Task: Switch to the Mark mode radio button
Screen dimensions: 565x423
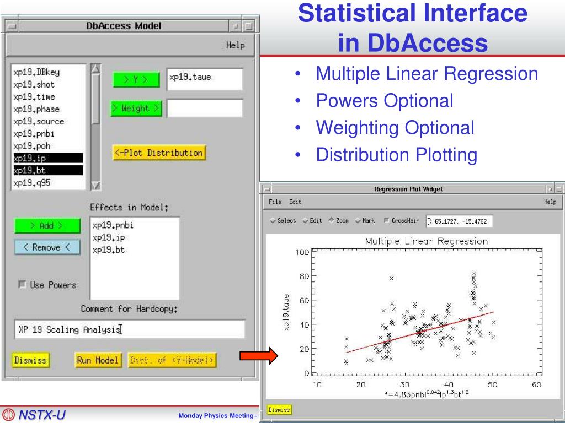Action: click(365, 220)
